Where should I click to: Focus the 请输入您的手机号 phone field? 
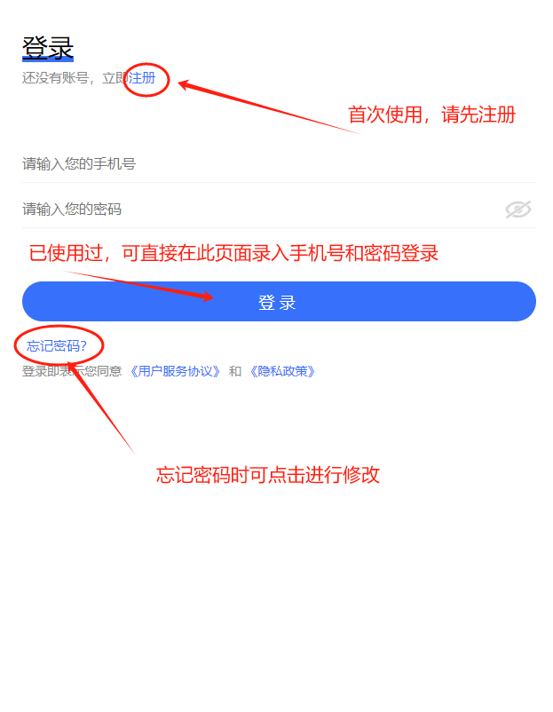pyautogui.click(x=279, y=164)
